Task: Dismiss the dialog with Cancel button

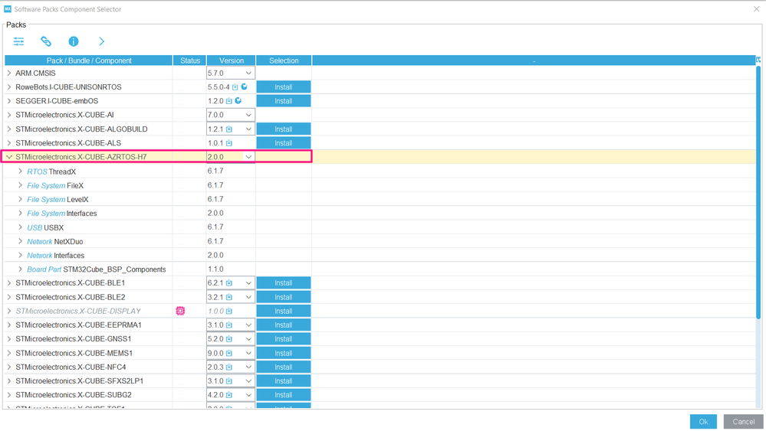Action: 744,422
